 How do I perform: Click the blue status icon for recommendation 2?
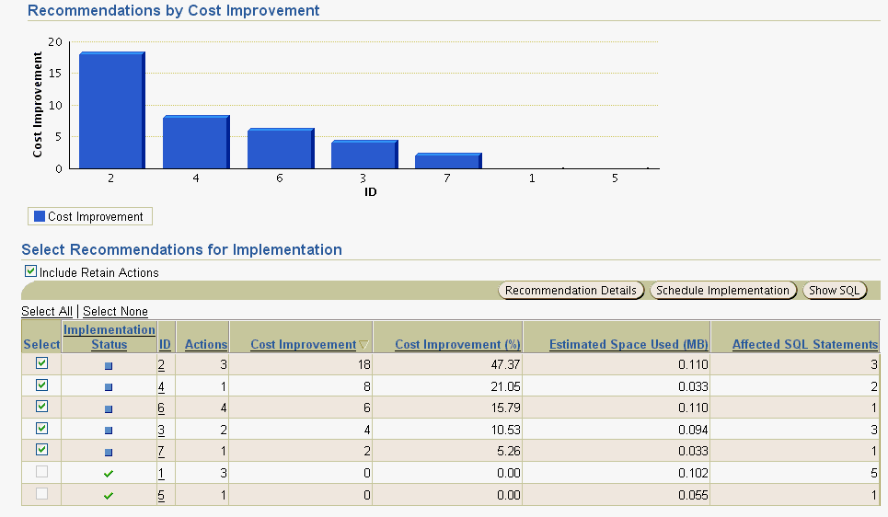point(109,366)
